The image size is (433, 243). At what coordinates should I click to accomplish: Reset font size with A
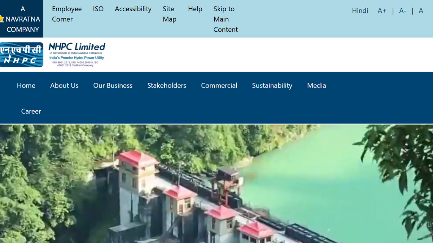pos(421,11)
